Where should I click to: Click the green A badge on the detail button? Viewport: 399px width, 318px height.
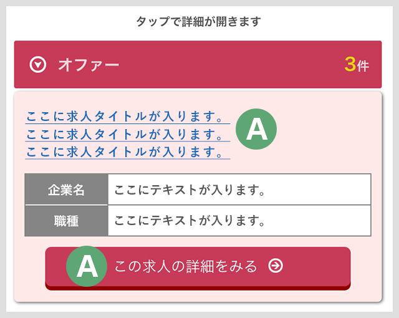pos(87,266)
